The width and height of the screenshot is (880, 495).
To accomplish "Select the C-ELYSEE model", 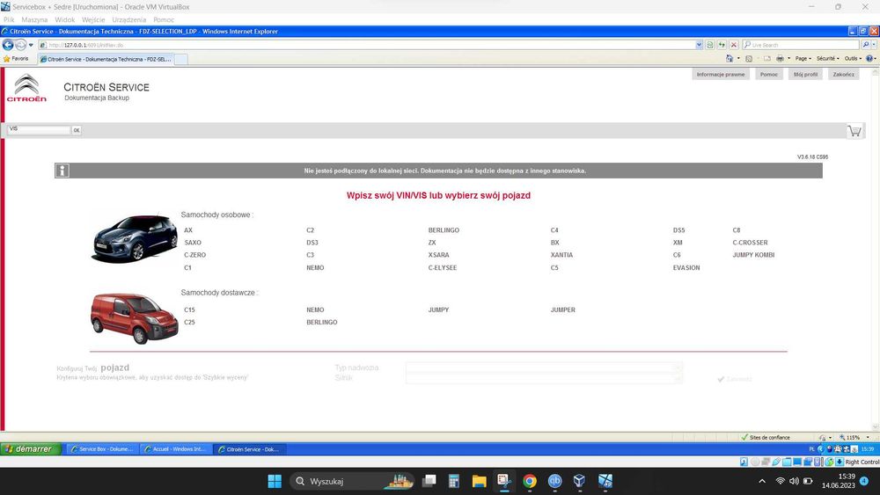I will [x=443, y=268].
